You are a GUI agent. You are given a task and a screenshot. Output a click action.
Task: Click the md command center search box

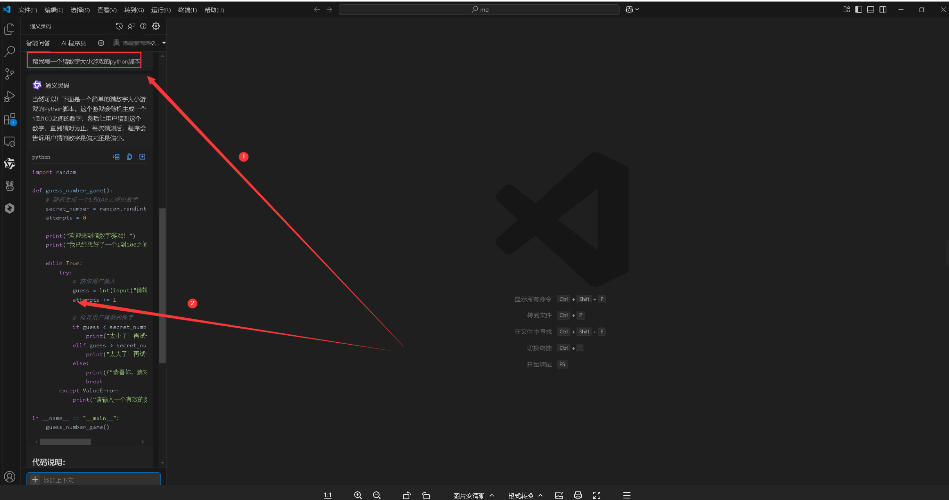[x=479, y=9]
